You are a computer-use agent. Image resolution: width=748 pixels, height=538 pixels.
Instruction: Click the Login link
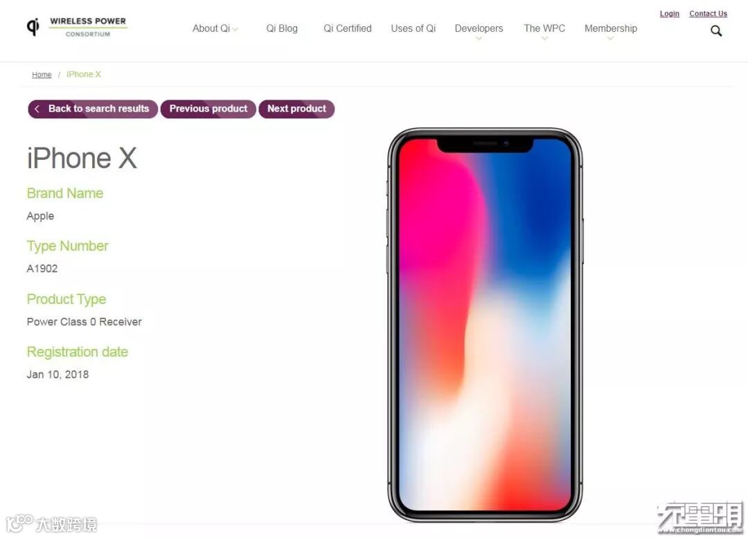[x=669, y=14]
